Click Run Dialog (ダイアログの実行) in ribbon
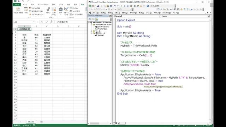The width and height of the screenshot is (226, 127). point(76,14)
